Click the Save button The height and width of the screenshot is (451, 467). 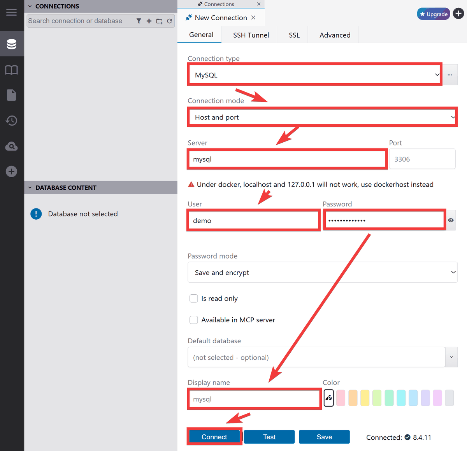click(x=324, y=437)
